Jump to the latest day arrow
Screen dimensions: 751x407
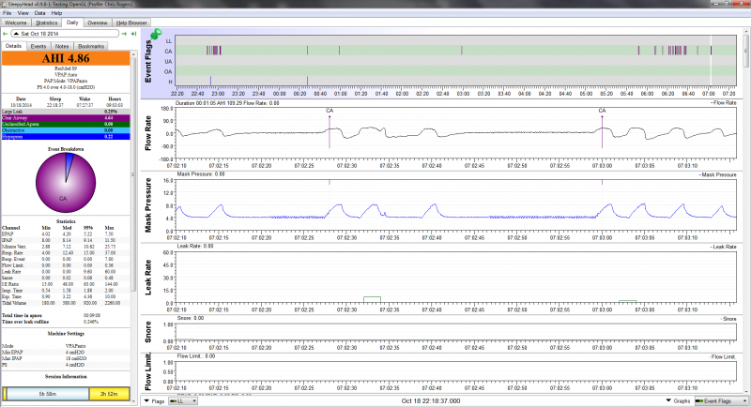[132, 35]
